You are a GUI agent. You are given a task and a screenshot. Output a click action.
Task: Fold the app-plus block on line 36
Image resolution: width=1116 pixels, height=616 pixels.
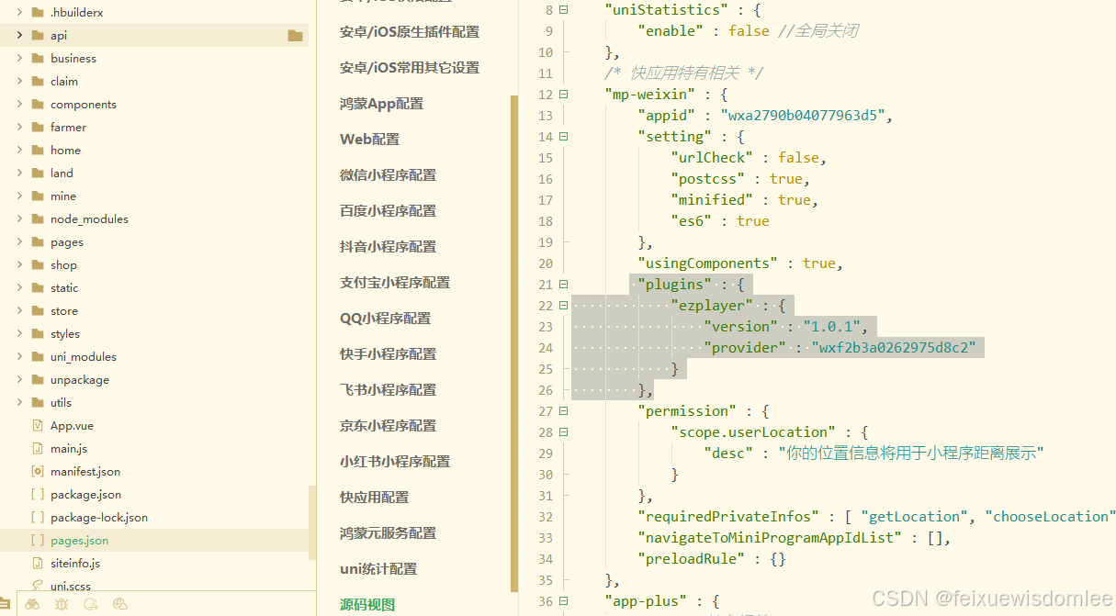coord(564,601)
